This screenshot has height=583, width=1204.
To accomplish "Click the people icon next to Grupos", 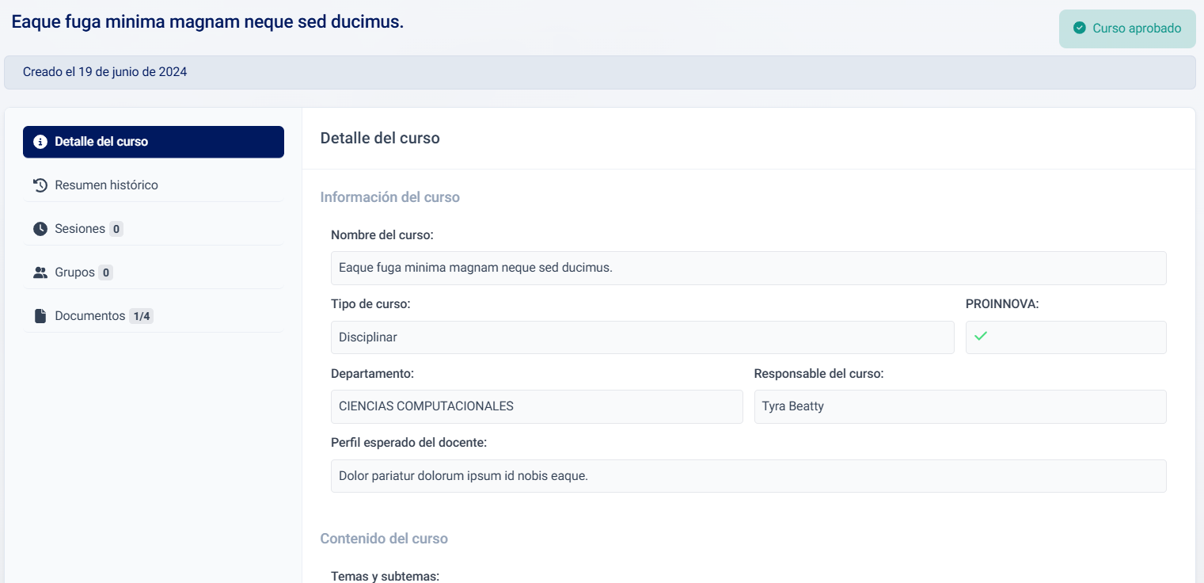I will [40, 272].
